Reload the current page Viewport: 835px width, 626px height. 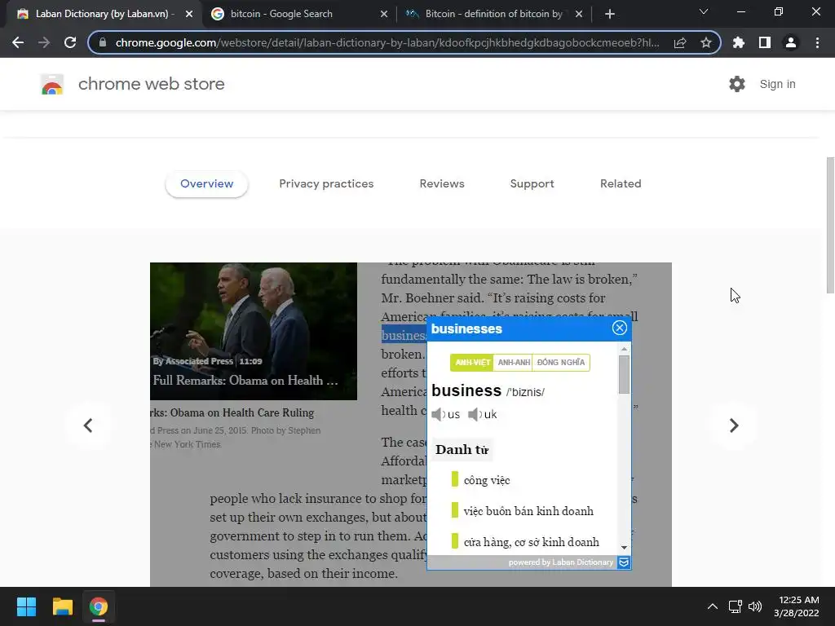coord(70,42)
